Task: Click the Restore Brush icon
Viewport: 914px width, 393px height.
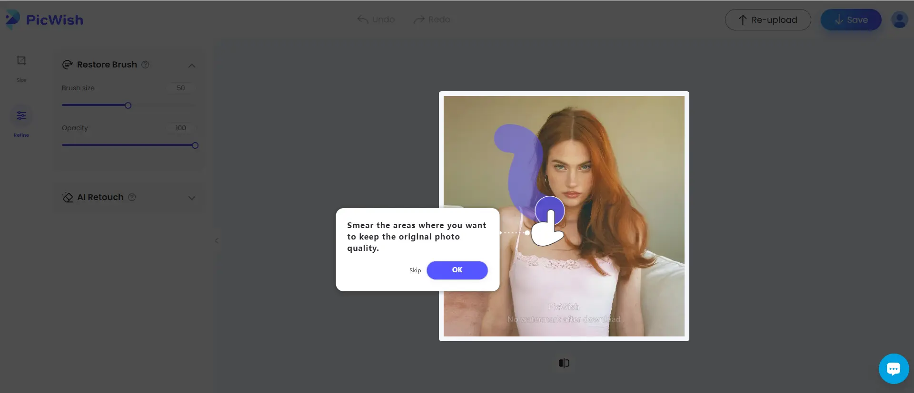Action: pos(68,65)
